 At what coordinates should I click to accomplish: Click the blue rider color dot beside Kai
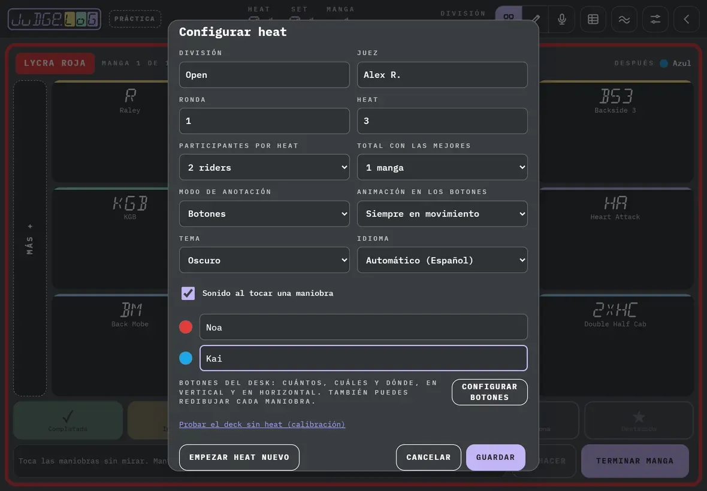[186, 358]
